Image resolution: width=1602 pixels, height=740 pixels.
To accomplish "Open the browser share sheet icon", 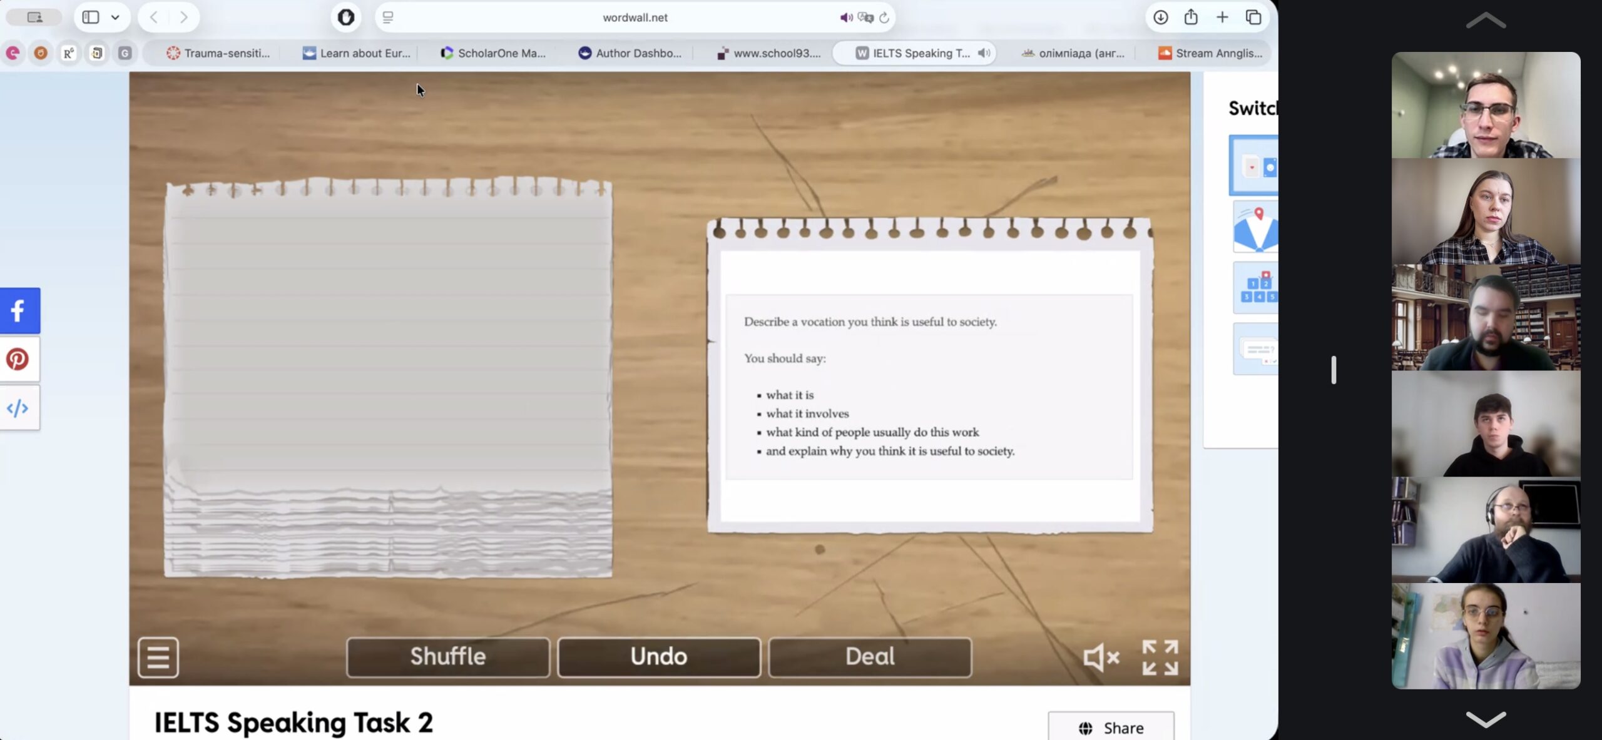I will tap(1191, 18).
